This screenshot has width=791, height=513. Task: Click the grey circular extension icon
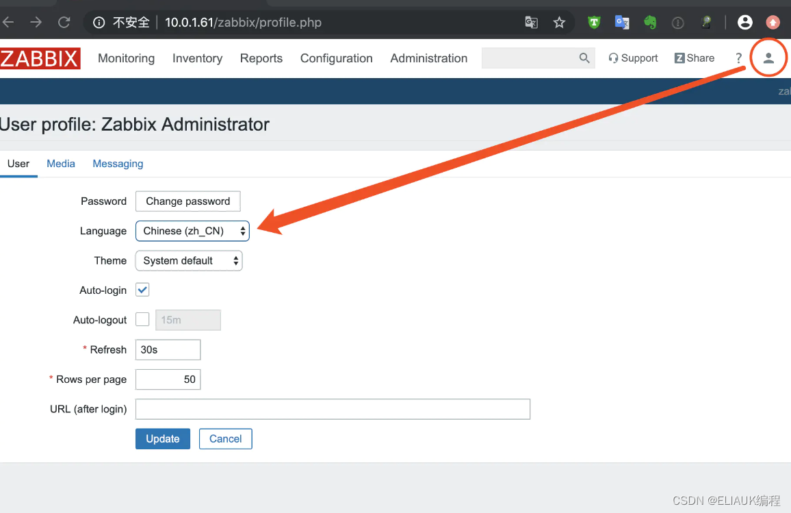tap(678, 23)
